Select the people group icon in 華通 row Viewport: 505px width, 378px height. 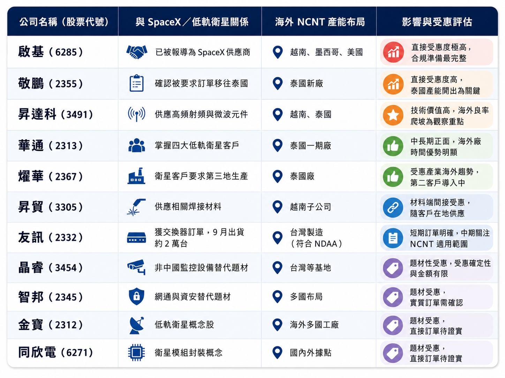136,145
